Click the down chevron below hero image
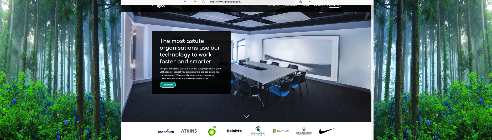The width and height of the screenshot is (492, 140). tap(246, 116)
